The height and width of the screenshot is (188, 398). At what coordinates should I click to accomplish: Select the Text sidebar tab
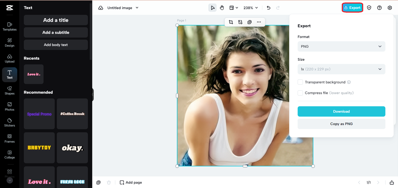tap(10, 75)
